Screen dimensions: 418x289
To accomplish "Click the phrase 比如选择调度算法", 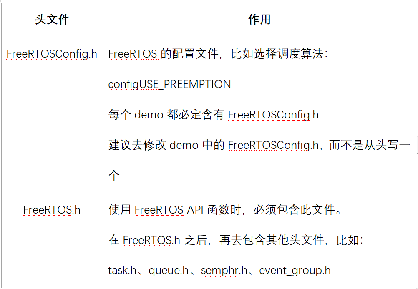I will point(277,54).
